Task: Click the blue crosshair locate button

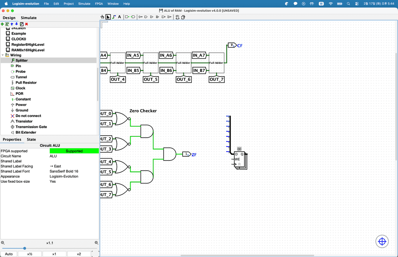Action: (x=382, y=241)
